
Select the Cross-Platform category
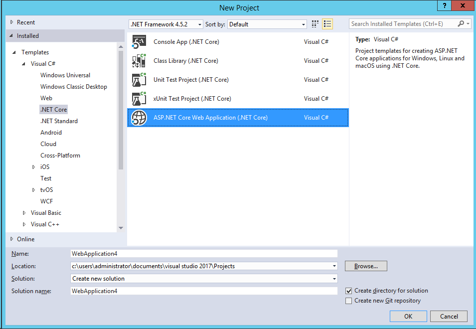coord(60,156)
